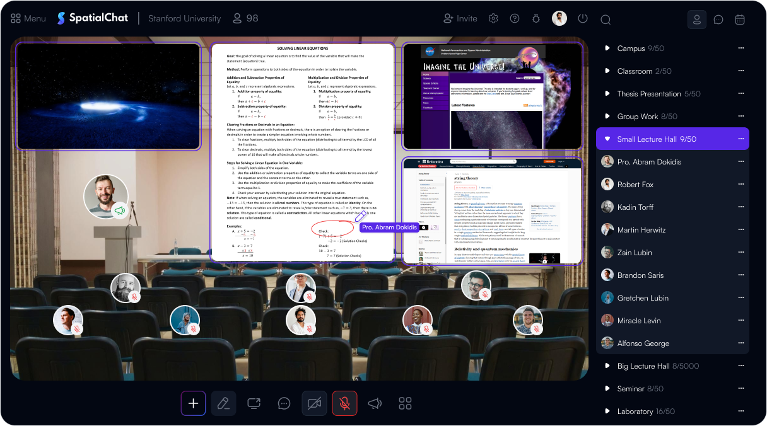Switch to the messages panel at top right
Viewport: 767px width, 426px height.
click(718, 20)
